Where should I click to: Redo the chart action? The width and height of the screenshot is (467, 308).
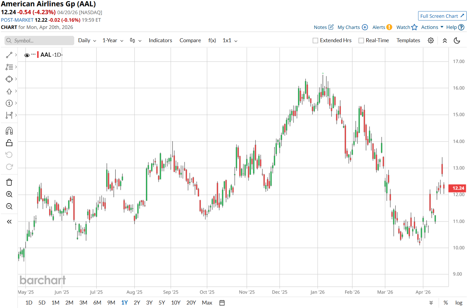click(9, 167)
